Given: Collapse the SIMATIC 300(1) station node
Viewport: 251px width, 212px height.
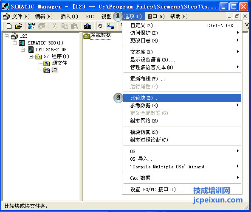Looking at the screenshot, I should 14,43.
